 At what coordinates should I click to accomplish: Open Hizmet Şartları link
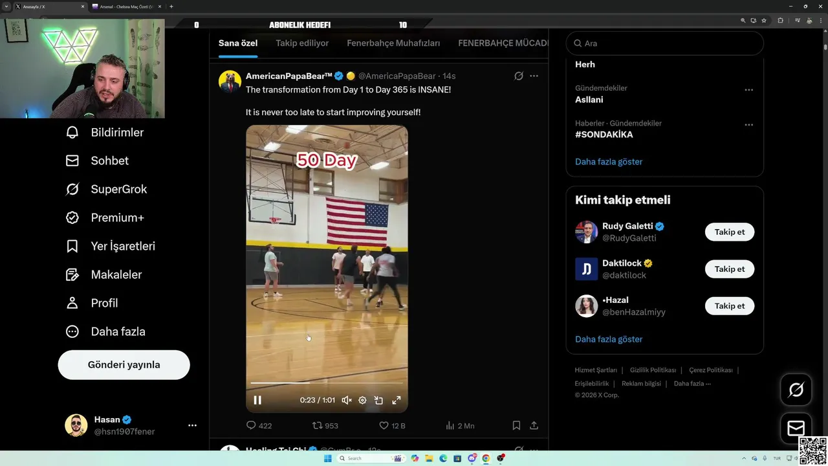click(596, 370)
